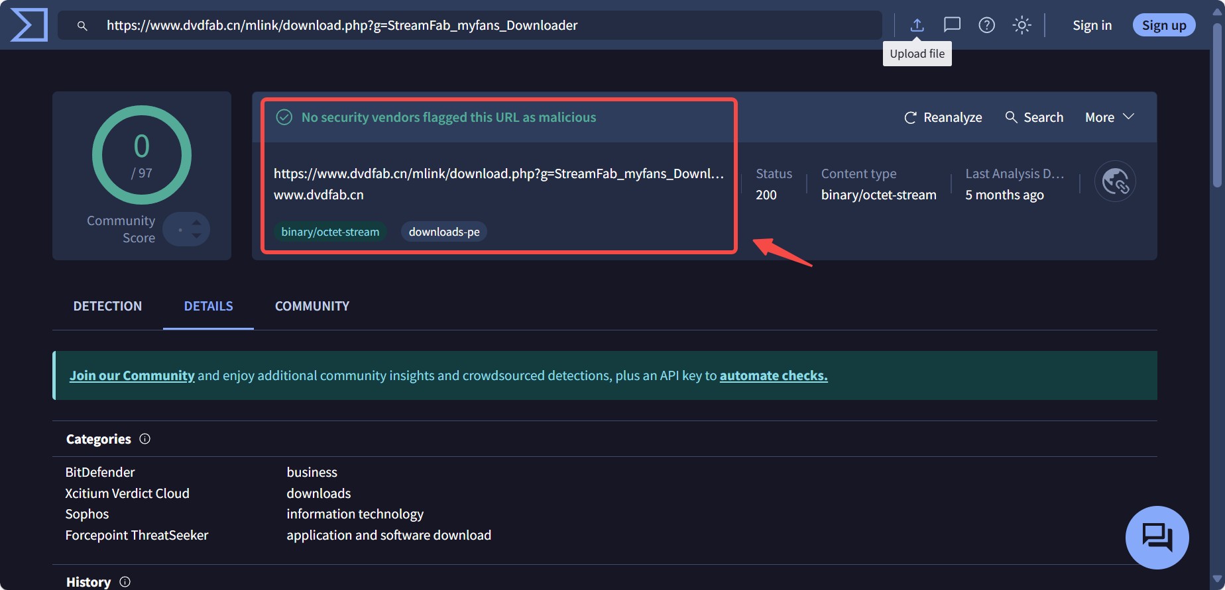Click the info icon next to Categories
Viewport: 1225px width, 590px height.
tap(145, 439)
